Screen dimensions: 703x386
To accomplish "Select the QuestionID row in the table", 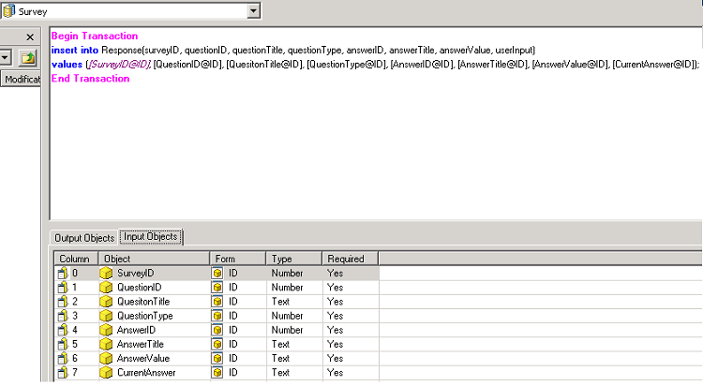I will tap(139, 287).
